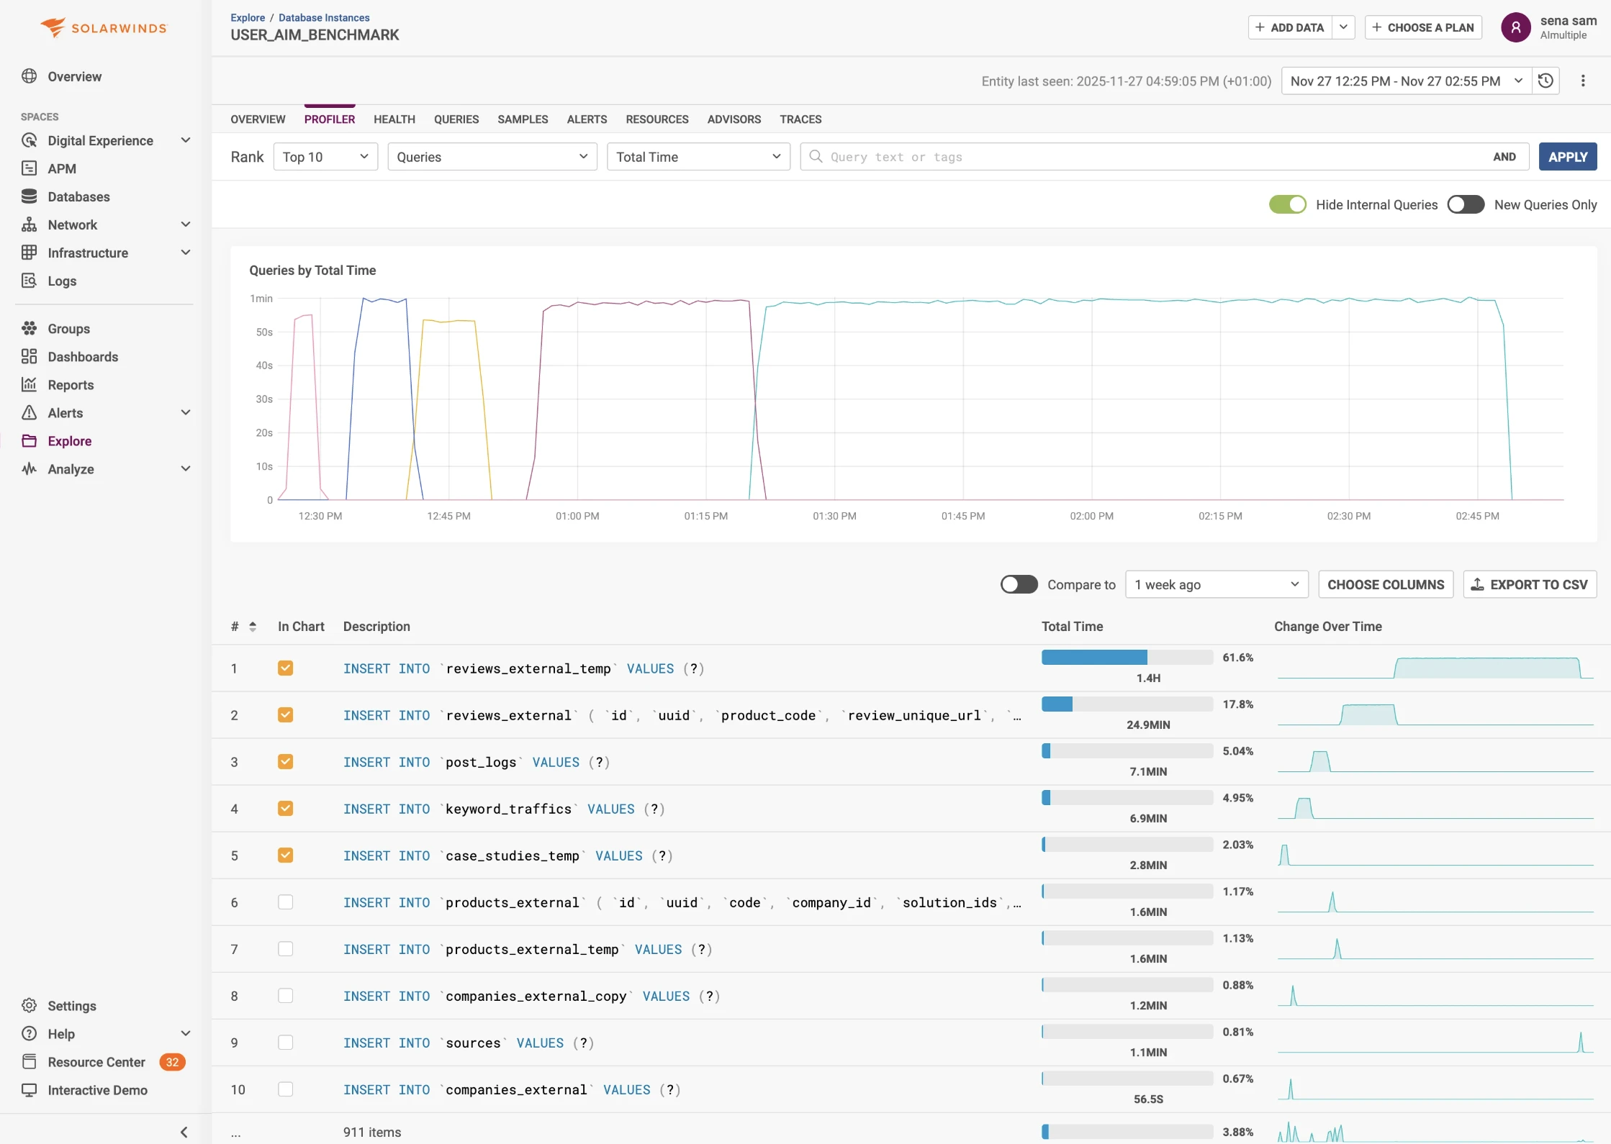The width and height of the screenshot is (1611, 1144).
Task: Check the sources In Chart checkbox
Action: 285,1043
